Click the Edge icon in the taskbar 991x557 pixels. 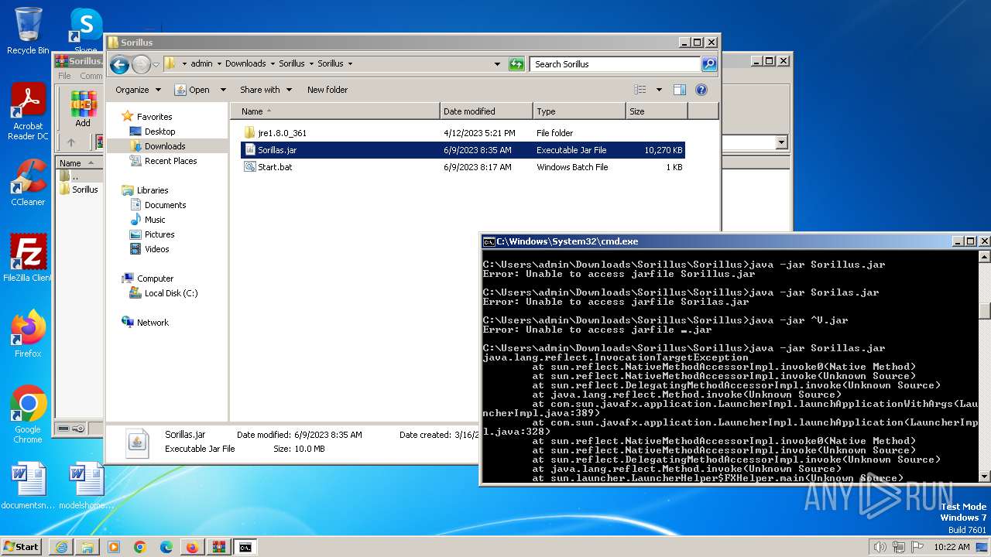tap(166, 547)
